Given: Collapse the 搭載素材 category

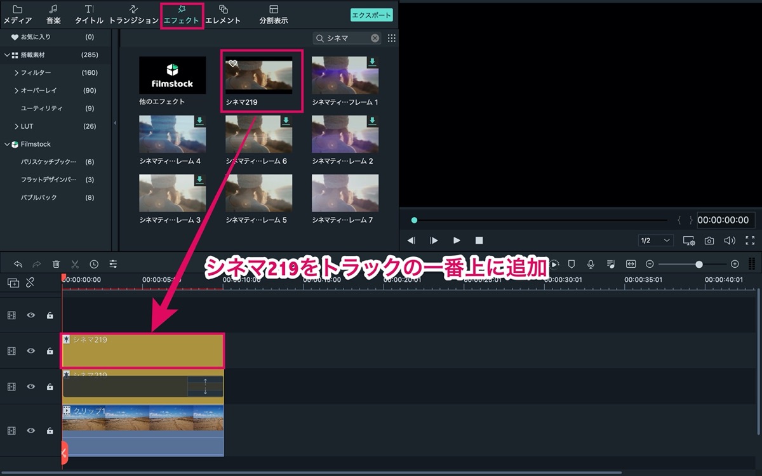Looking at the screenshot, I should (7, 55).
